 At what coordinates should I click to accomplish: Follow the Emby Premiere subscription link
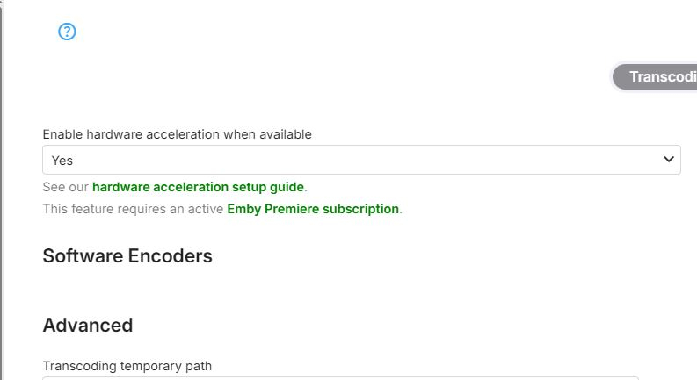click(312, 209)
